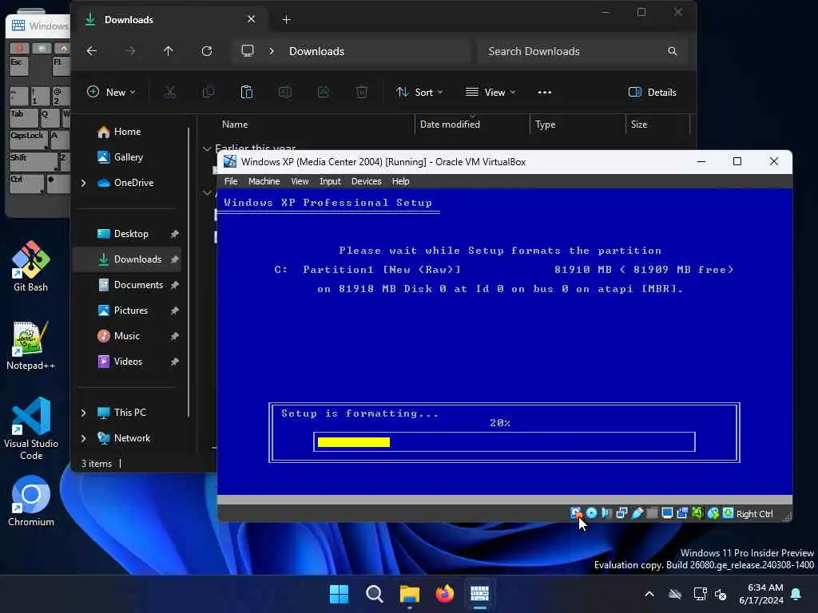Open the clock showing 6:34 AM
818x613 pixels.
760,594
